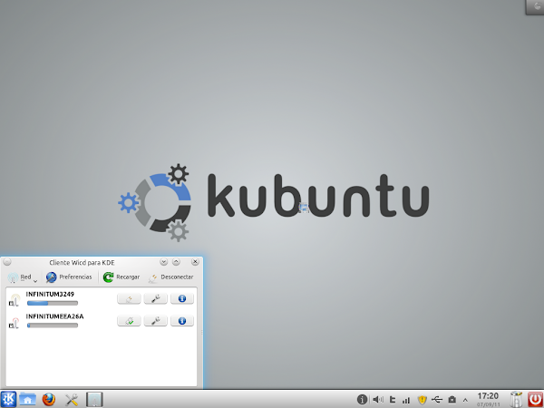Viewport: 544px width, 408px height.
Task: Click the INFINITUM3249 signal strength bar
Action: click(x=53, y=303)
